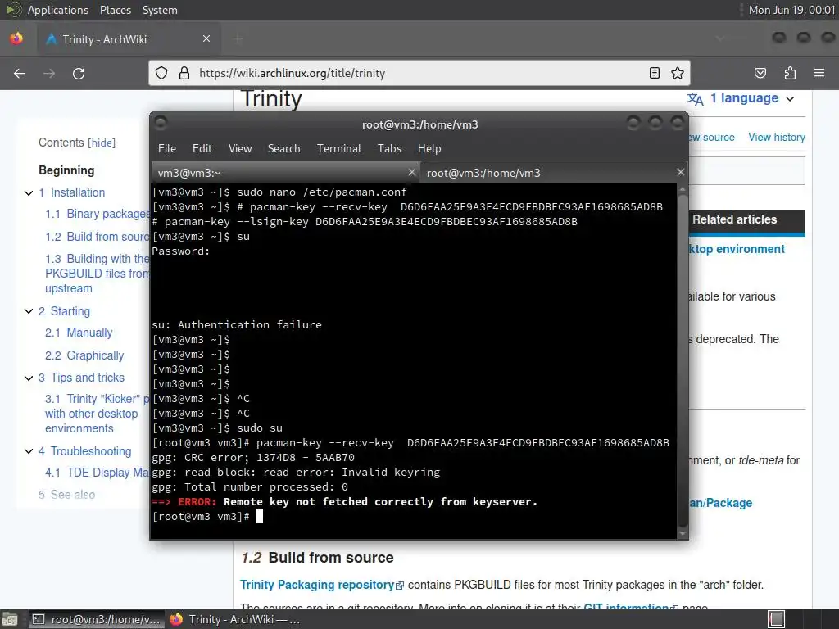Open the terminal Search menu
Image resolution: width=839 pixels, height=629 pixels.
(x=283, y=149)
